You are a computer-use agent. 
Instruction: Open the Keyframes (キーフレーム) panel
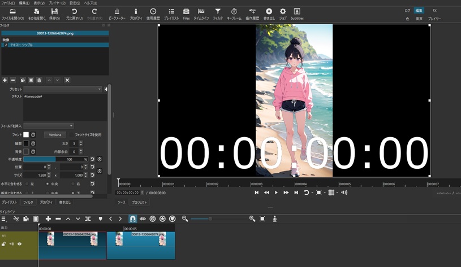point(234,14)
